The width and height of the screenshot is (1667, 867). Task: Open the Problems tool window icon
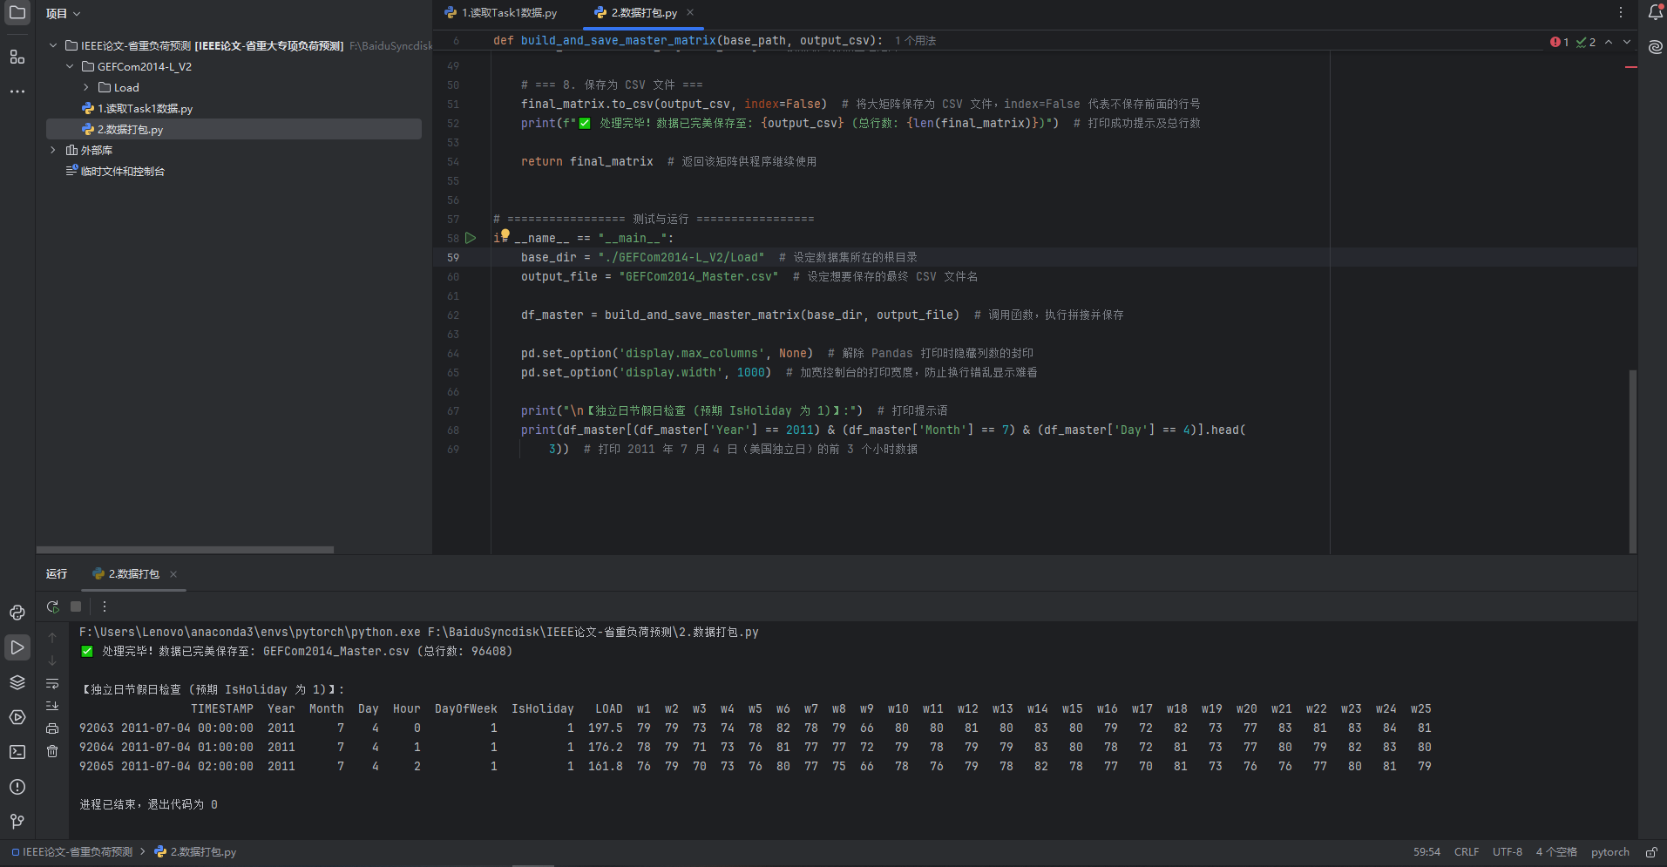coord(17,787)
